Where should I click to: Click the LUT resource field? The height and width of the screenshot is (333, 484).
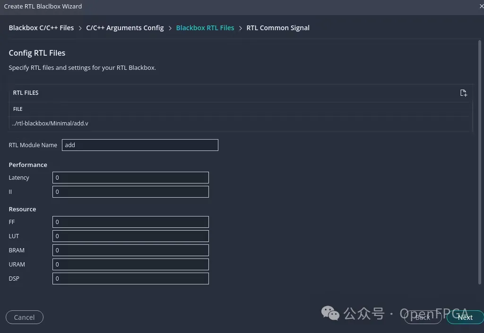(x=130, y=236)
